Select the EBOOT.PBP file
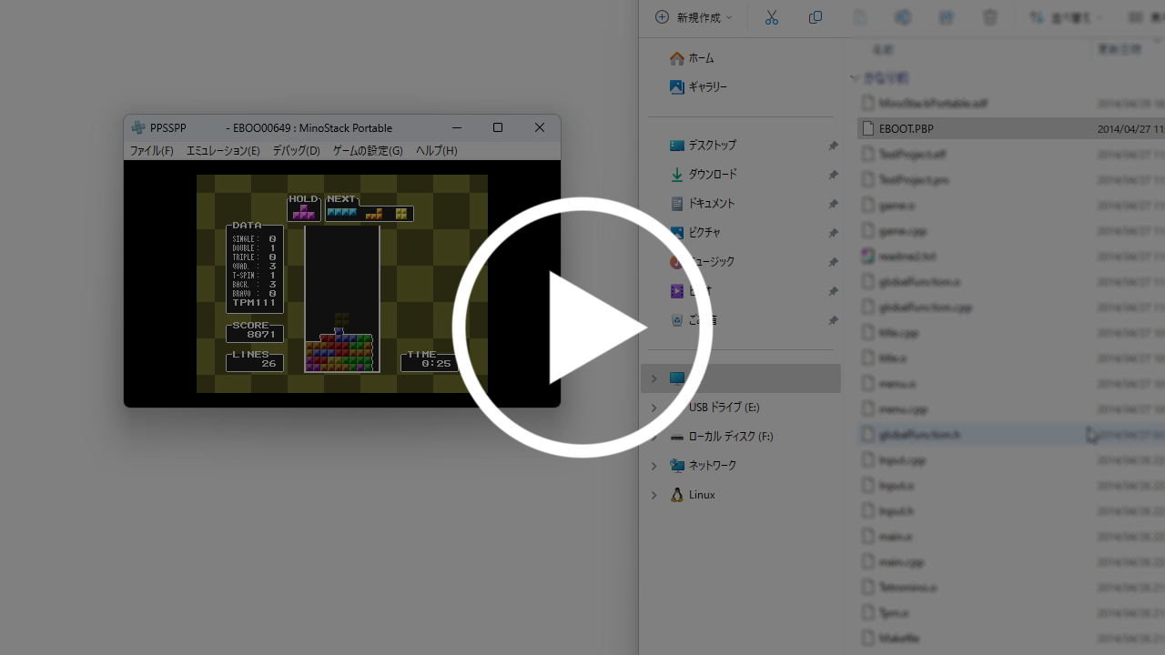Screen dimensions: 1165x655 [906, 129]
